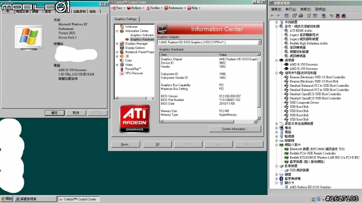This screenshot has height=203, width=362.
Task: Expand the 3D tree node
Action: 117,56
